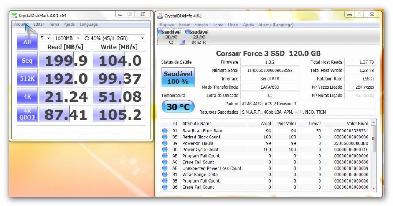Click transfer mode value SATA/600
This screenshot has height=206, width=393.
270,87
